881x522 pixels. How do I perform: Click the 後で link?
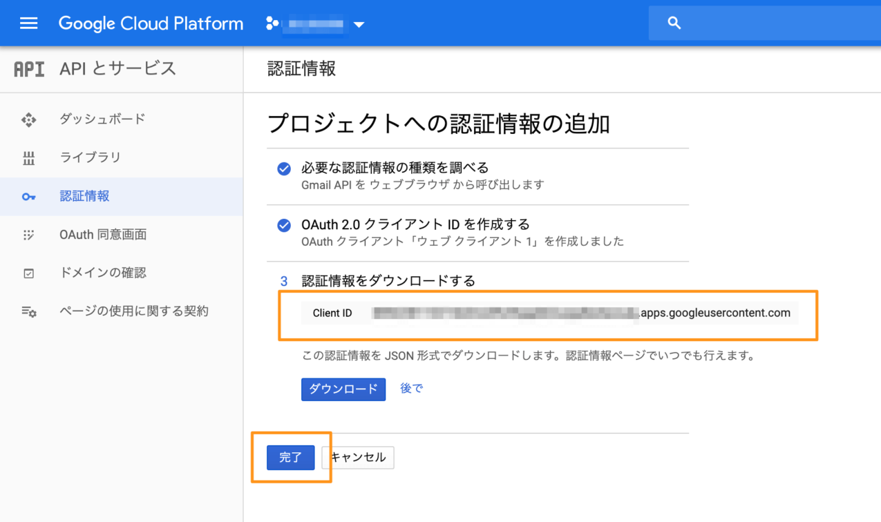(411, 389)
